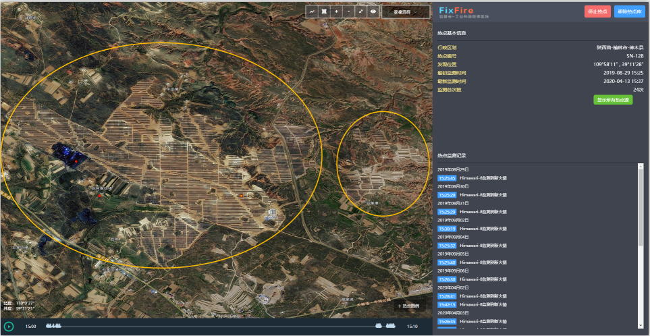This screenshot has width=650, height=336.
Task: Expand the 热点图例 legend on the map
Action: pyautogui.click(x=408, y=306)
